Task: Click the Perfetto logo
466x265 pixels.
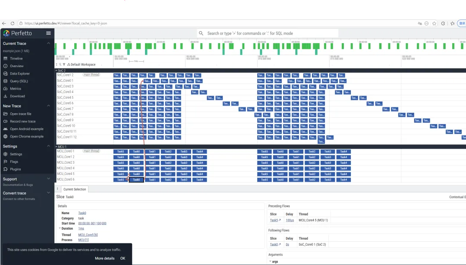Action: (x=18, y=33)
